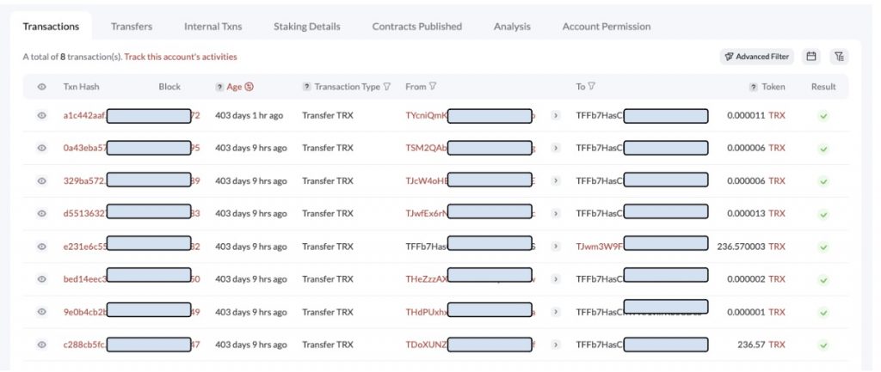Go to the Analysis tab
Image resolution: width=881 pixels, height=372 pixels.
coord(512,27)
